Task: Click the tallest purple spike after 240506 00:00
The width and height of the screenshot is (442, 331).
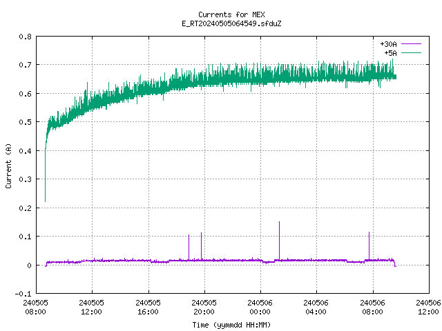Action: tap(279, 239)
